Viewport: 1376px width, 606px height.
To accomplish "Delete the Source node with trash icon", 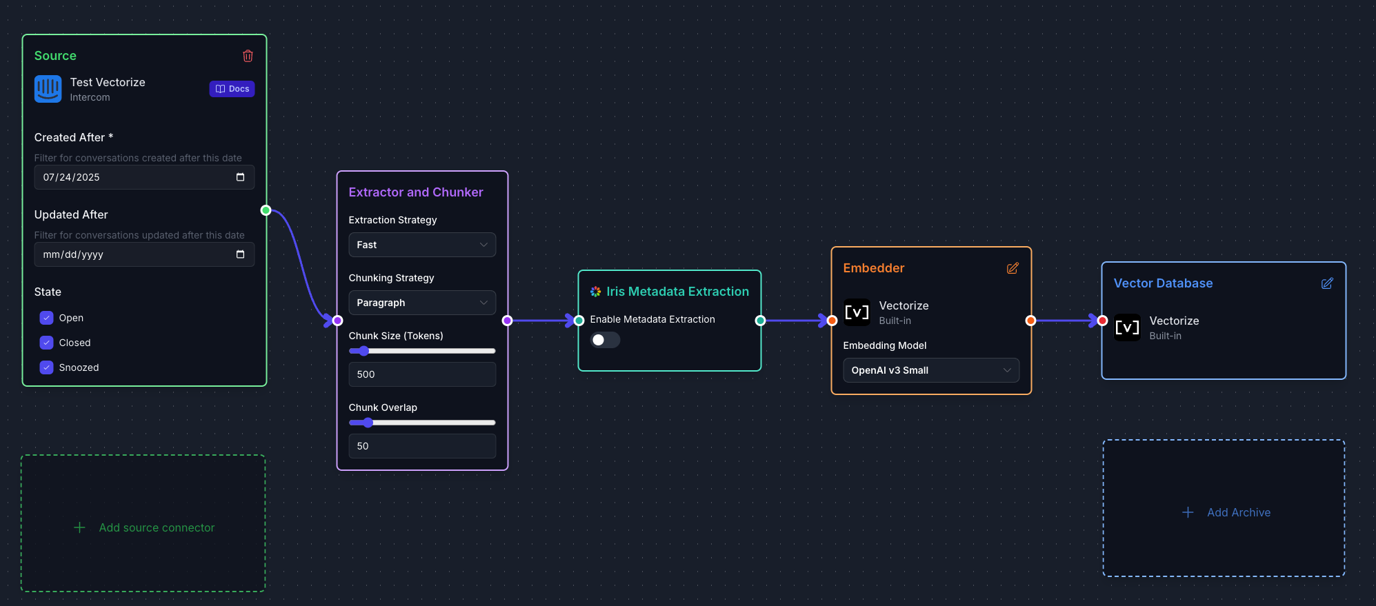I will [248, 56].
